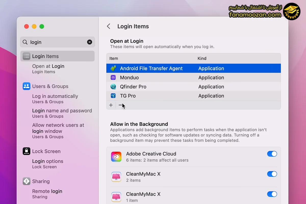The width and height of the screenshot is (306, 204).
Task: Select Login Items in the sidebar
Action: pos(57,56)
